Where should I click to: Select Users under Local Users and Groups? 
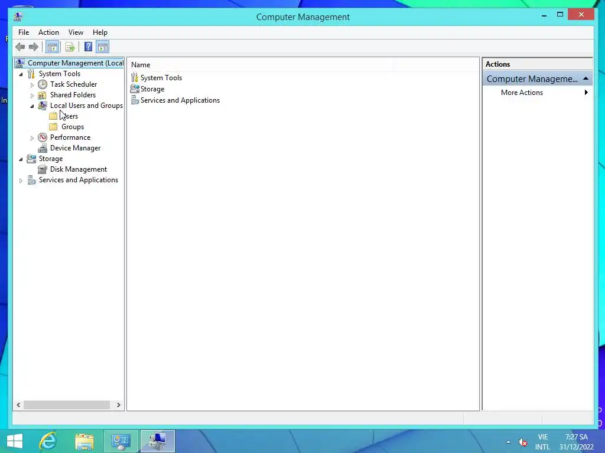pyautogui.click(x=70, y=116)
